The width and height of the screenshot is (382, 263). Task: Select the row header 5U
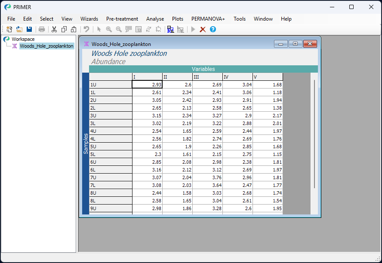click(110, 147)
